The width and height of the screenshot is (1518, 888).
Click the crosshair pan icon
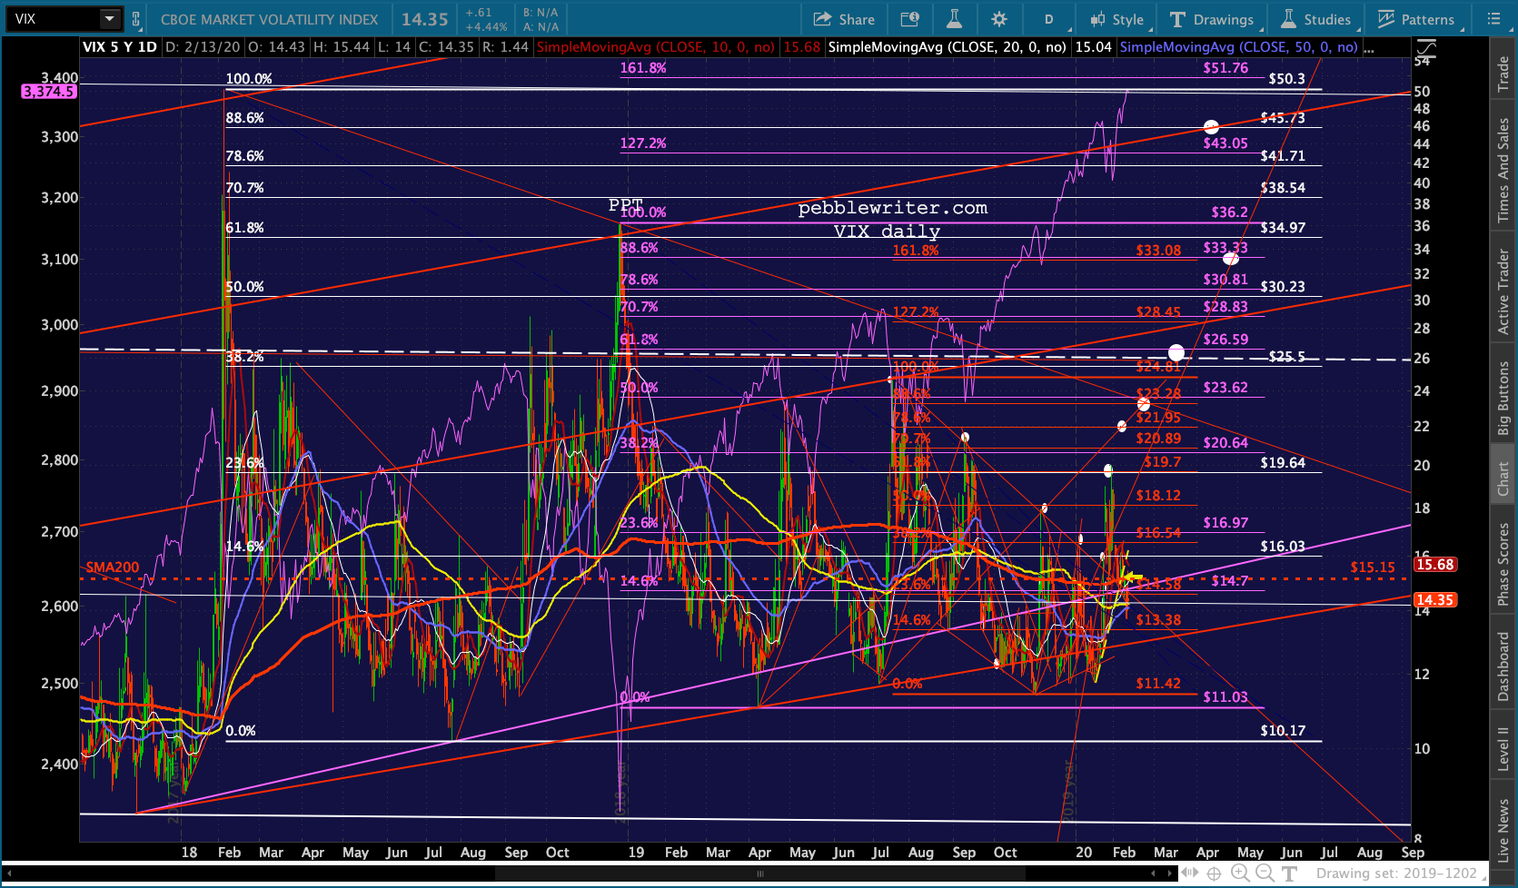pyautogui.click(x=1214, y=873)
